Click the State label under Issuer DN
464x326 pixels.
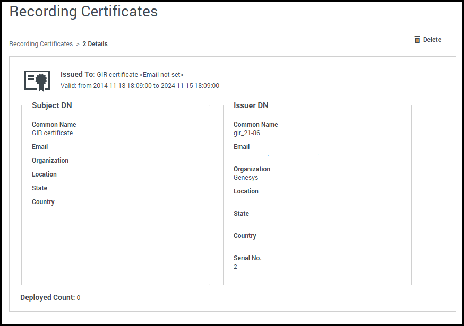(241, 214)
